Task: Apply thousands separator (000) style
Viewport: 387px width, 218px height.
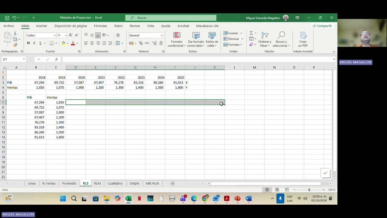Action: pos(147,43)
